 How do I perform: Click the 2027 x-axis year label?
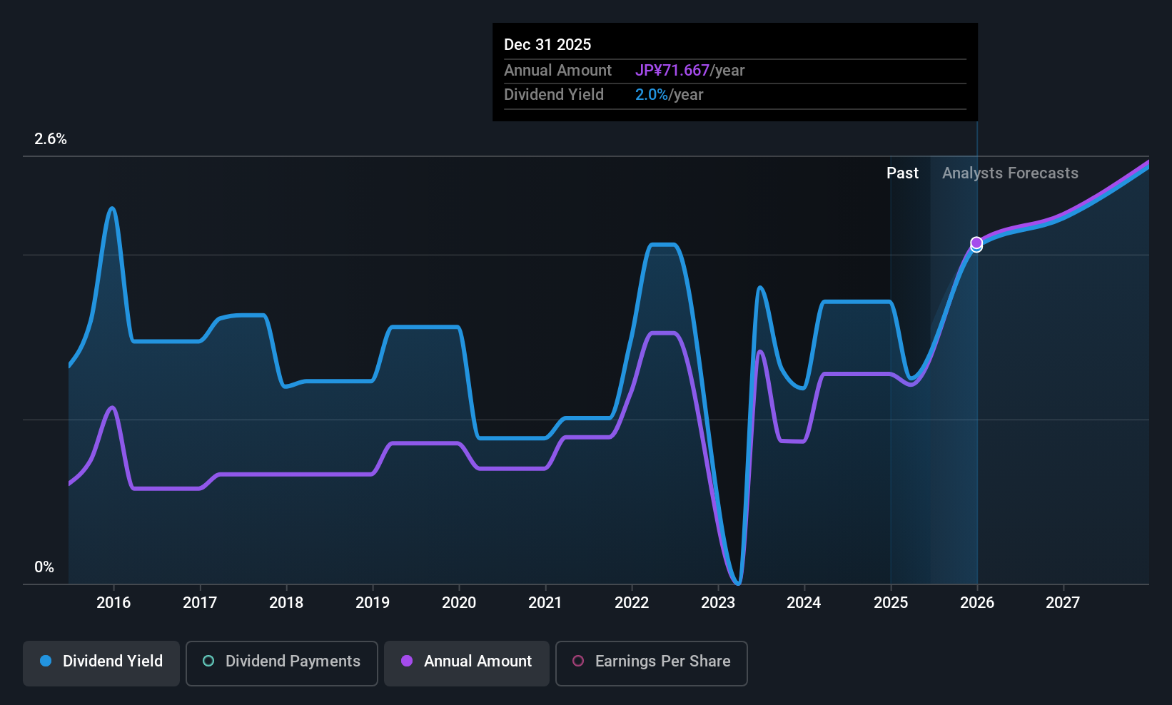[1063, 602]
